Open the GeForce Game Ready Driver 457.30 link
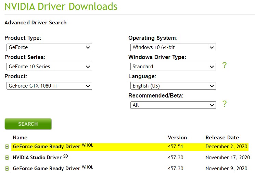 [53, 168]
